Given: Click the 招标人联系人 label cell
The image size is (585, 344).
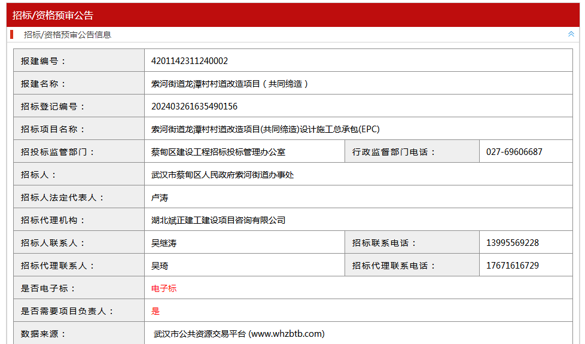Looking at the screenshot, I should [x=79, y=242].
